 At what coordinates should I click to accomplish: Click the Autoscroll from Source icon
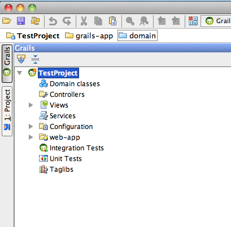pos(21,59)
